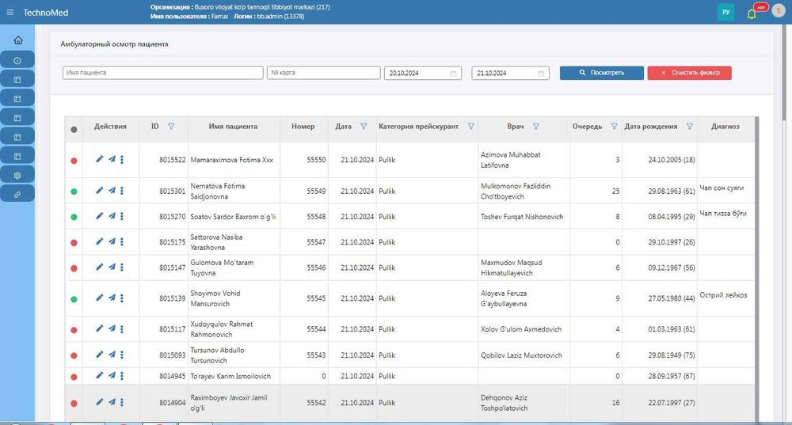
Task: Open the user avatar in top bar
Action: [778, 11]
